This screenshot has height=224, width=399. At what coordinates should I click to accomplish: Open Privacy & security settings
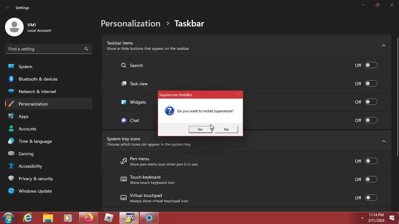49,179
